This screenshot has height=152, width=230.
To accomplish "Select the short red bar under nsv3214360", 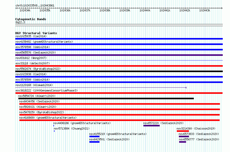I will coord(183,131).
